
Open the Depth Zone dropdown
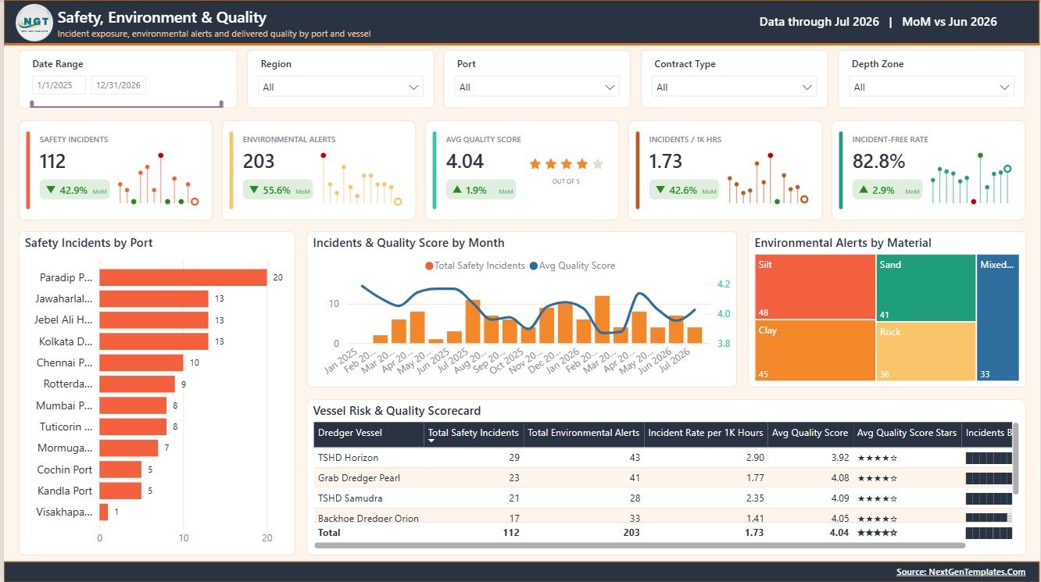(x=932, y=87)
